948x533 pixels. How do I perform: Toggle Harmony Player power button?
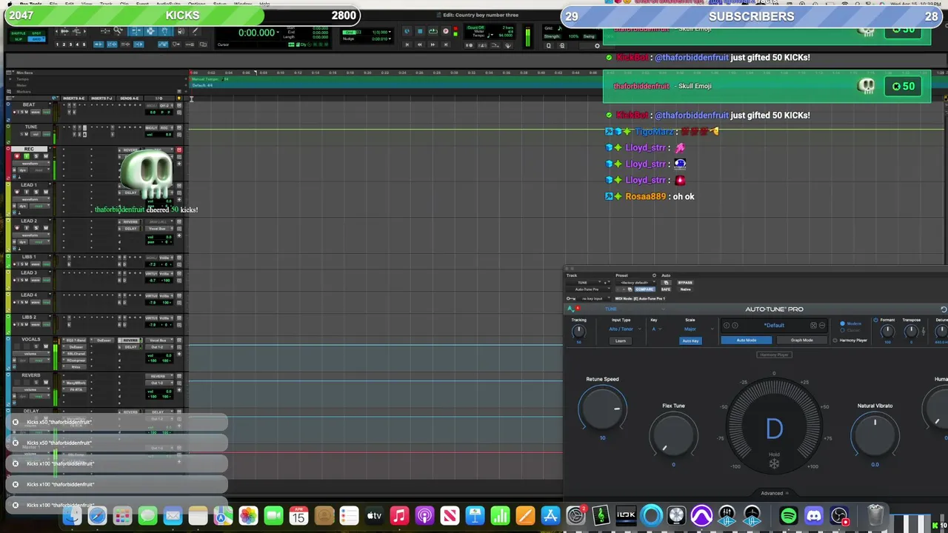point(835,340)
